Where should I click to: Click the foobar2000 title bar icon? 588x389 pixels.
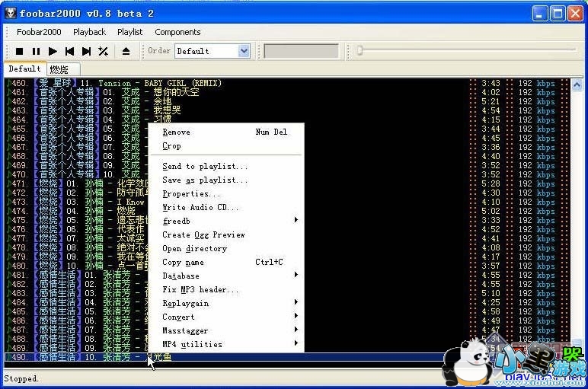11,14
